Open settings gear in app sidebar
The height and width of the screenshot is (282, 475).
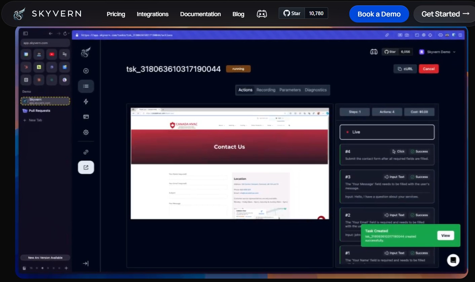coord(86,132)
